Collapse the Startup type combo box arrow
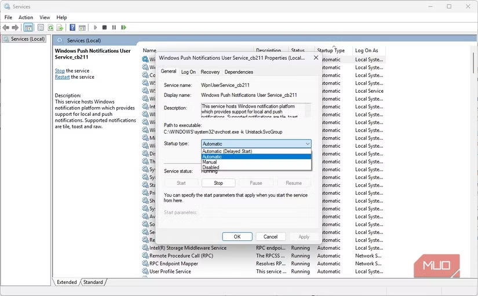The height and width of the screenshot is (296, 478). [306, 144]
